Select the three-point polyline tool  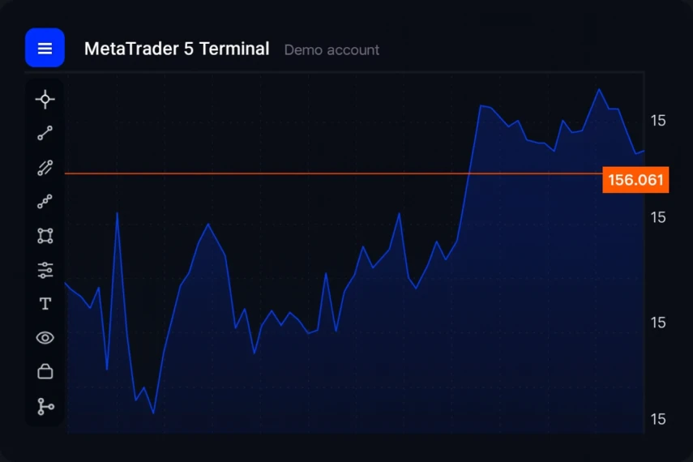tap(45, 202)
